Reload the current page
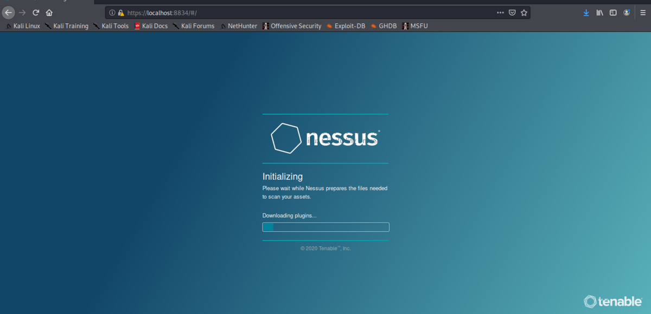The width and height of the screenshot is (651, 314). pos(36,12)
